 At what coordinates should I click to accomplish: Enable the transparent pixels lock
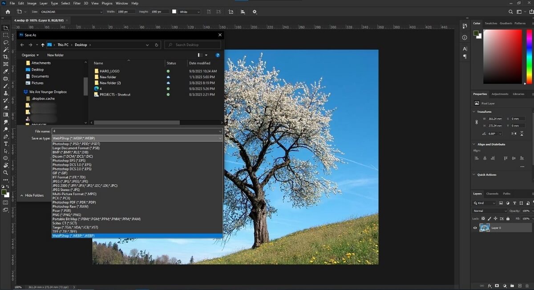pos(482,218)
